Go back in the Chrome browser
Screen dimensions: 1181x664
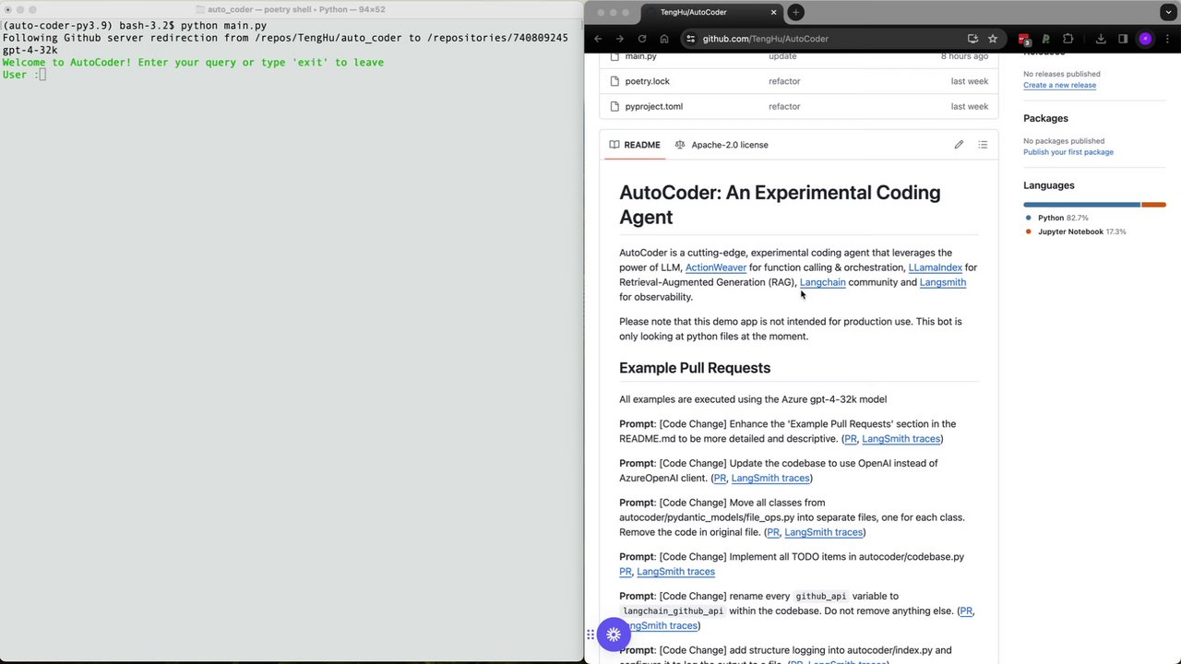pos(598,39)
